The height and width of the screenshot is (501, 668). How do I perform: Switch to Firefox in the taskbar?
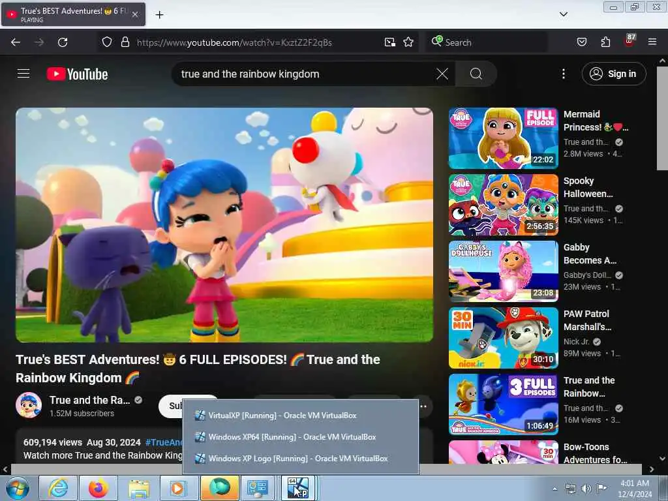[x=99, y=488]
